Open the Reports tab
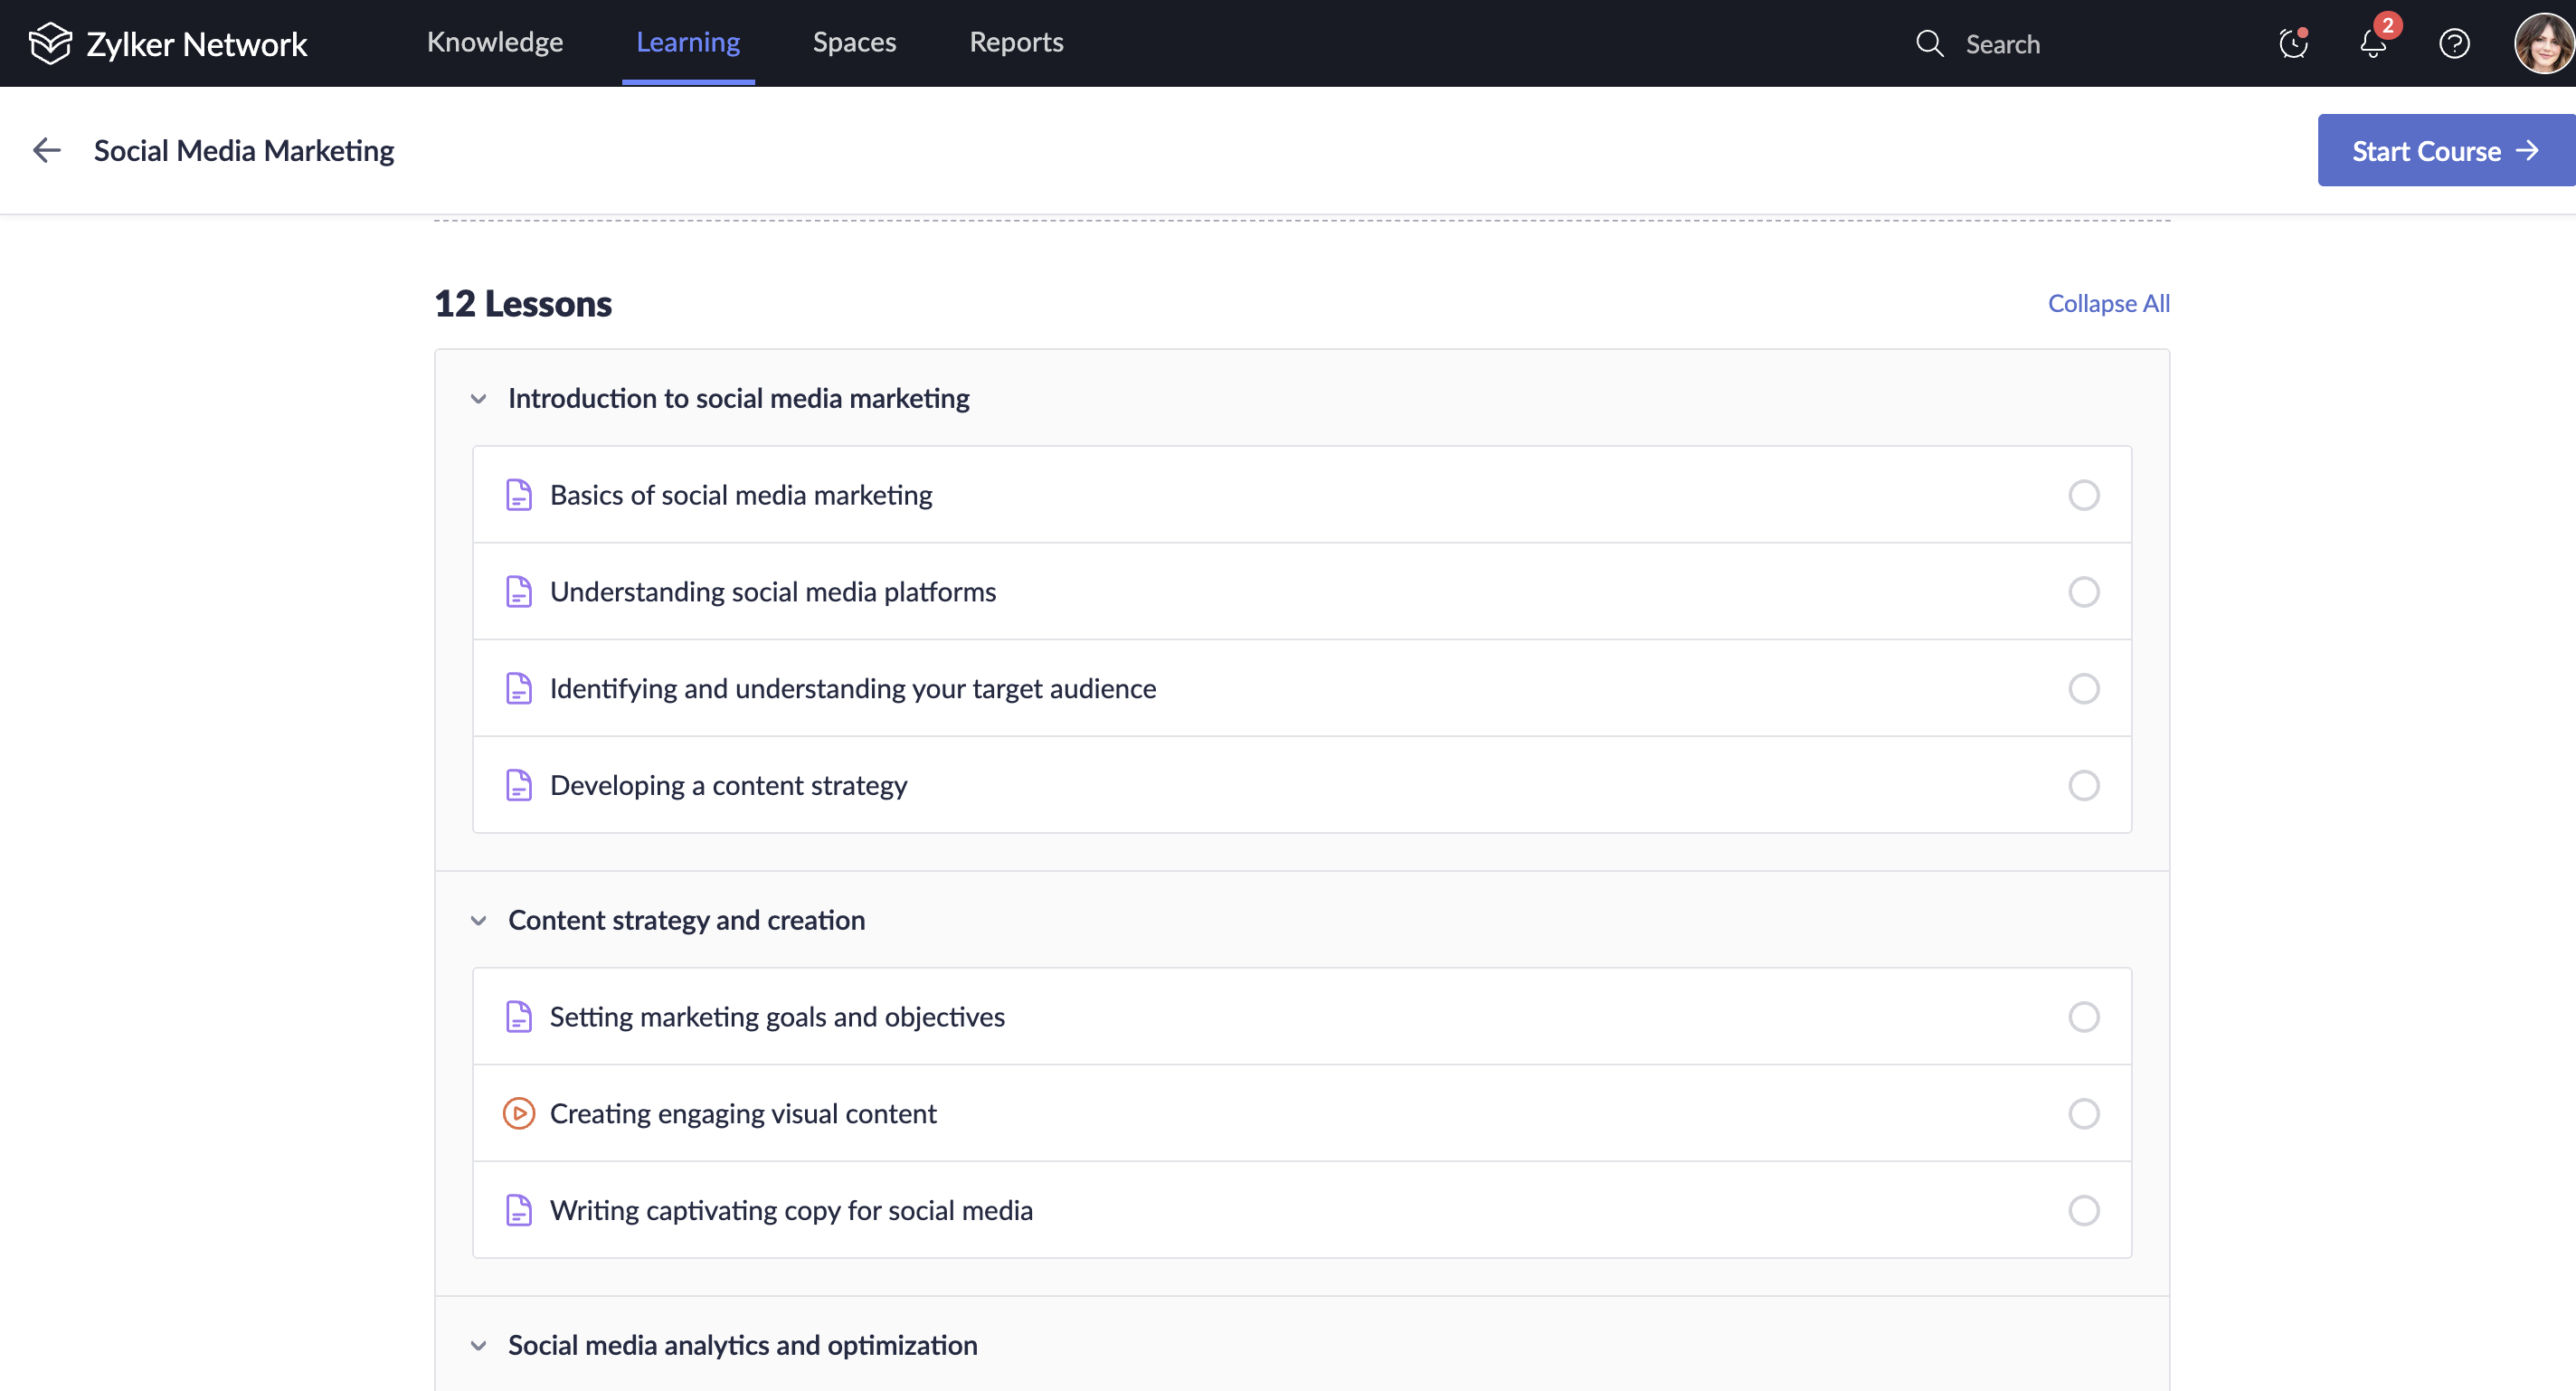The width and height of the screenshot is (2576, 1391). coord(1016,42)
